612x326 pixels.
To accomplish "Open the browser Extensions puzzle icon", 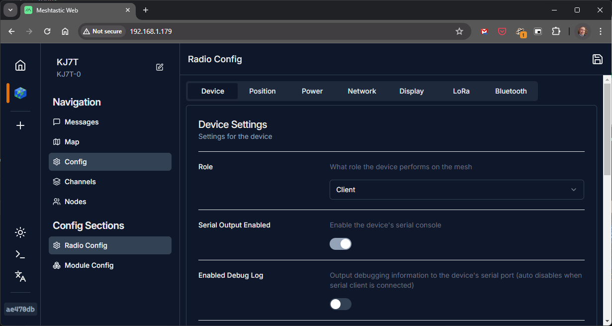I will (x=556, y=31).
